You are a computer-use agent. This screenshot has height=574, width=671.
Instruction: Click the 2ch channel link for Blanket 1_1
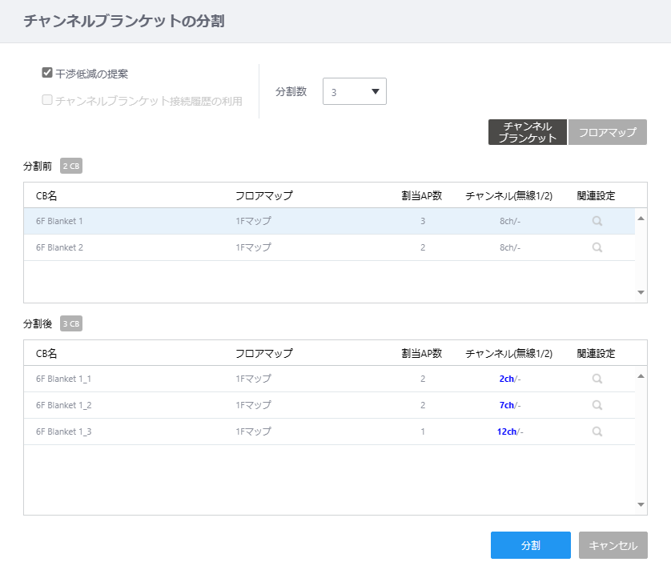point(506,379)
